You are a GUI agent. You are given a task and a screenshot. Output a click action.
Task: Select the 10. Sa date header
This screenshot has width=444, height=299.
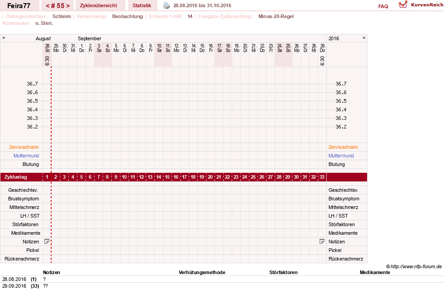pyautogui.click(x=159, y=48)
